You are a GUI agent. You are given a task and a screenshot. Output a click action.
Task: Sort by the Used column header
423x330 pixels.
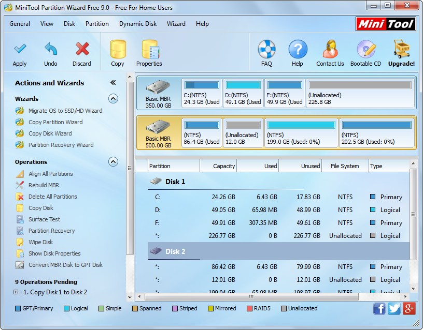pyautogui.click(x=258, y=166)
